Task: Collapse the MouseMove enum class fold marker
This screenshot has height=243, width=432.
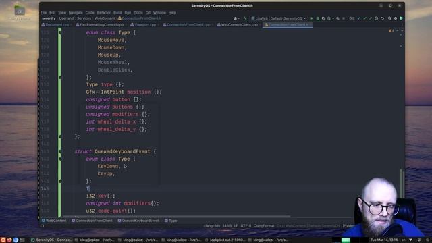Action: click(x=60, y=33)
